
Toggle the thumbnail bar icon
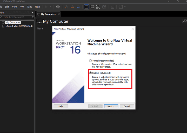point(92,7)
